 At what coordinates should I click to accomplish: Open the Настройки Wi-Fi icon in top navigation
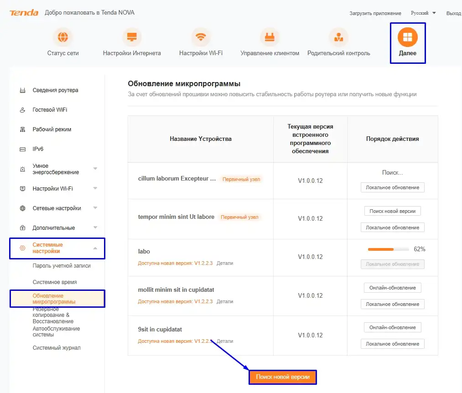coord(201,36)
